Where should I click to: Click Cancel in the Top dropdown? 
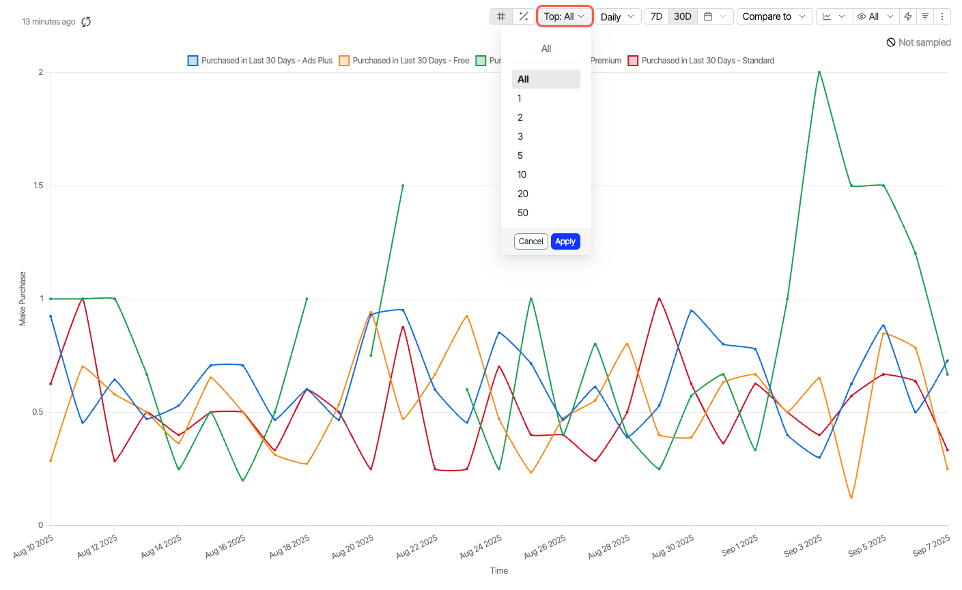pyautogui.click(x=530, y=241)
